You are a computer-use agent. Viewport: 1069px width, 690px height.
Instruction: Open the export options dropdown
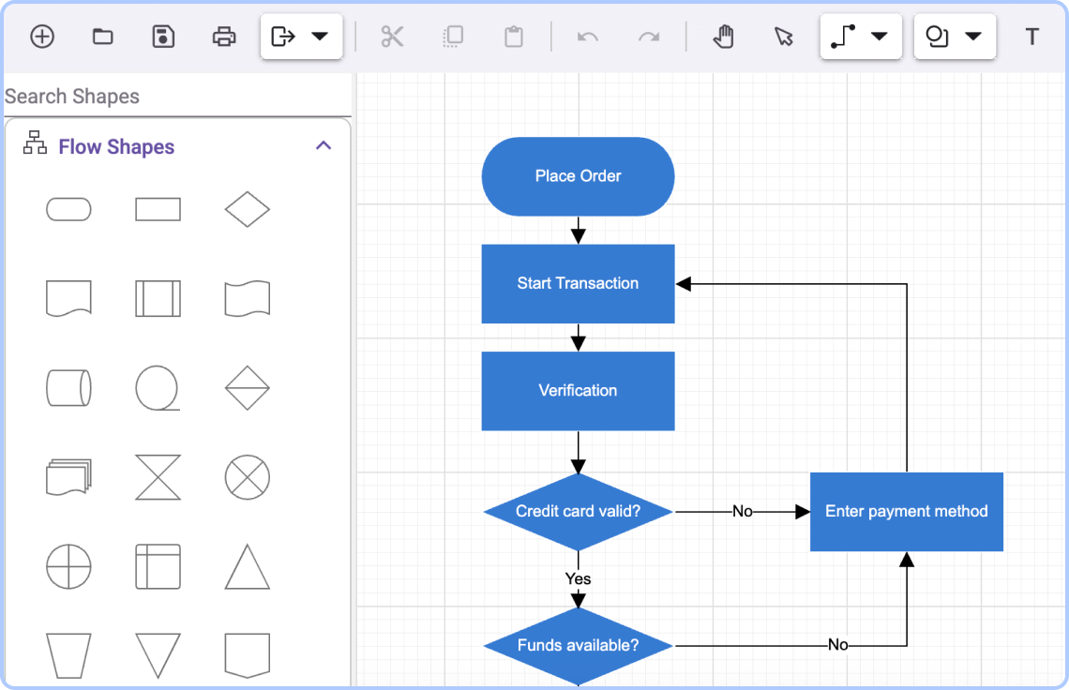[319, 36]
